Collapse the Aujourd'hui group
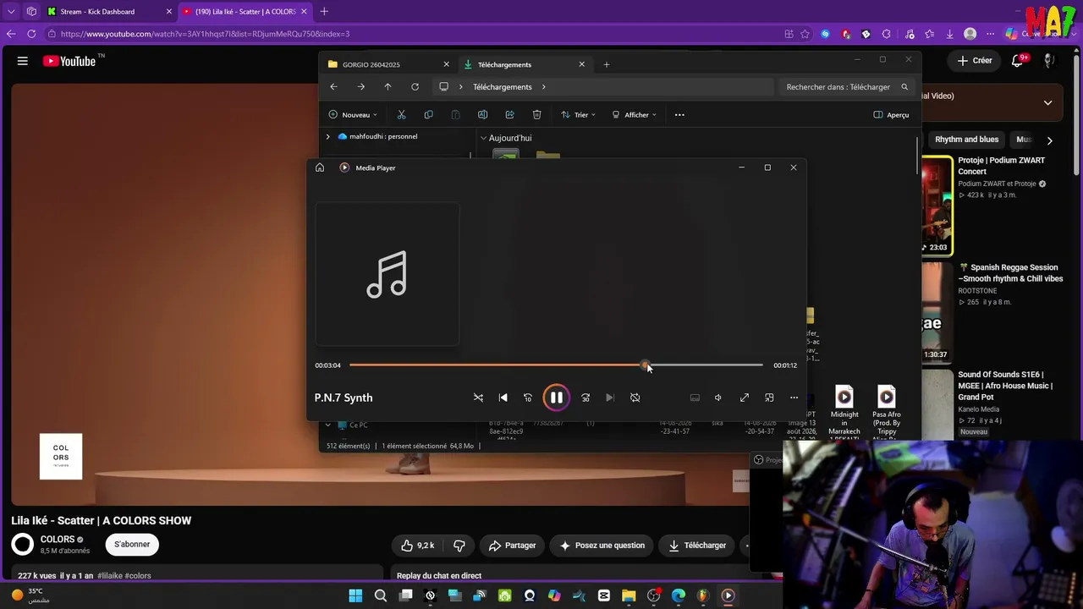Viewport: 1083px width, 609px height. pos(483,138)
